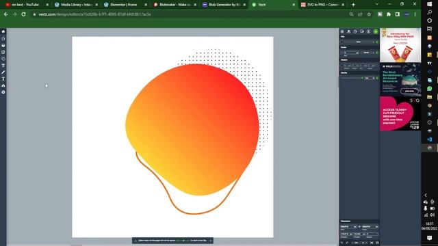Click the browser zoom magnifier icon

pos(351,14)
